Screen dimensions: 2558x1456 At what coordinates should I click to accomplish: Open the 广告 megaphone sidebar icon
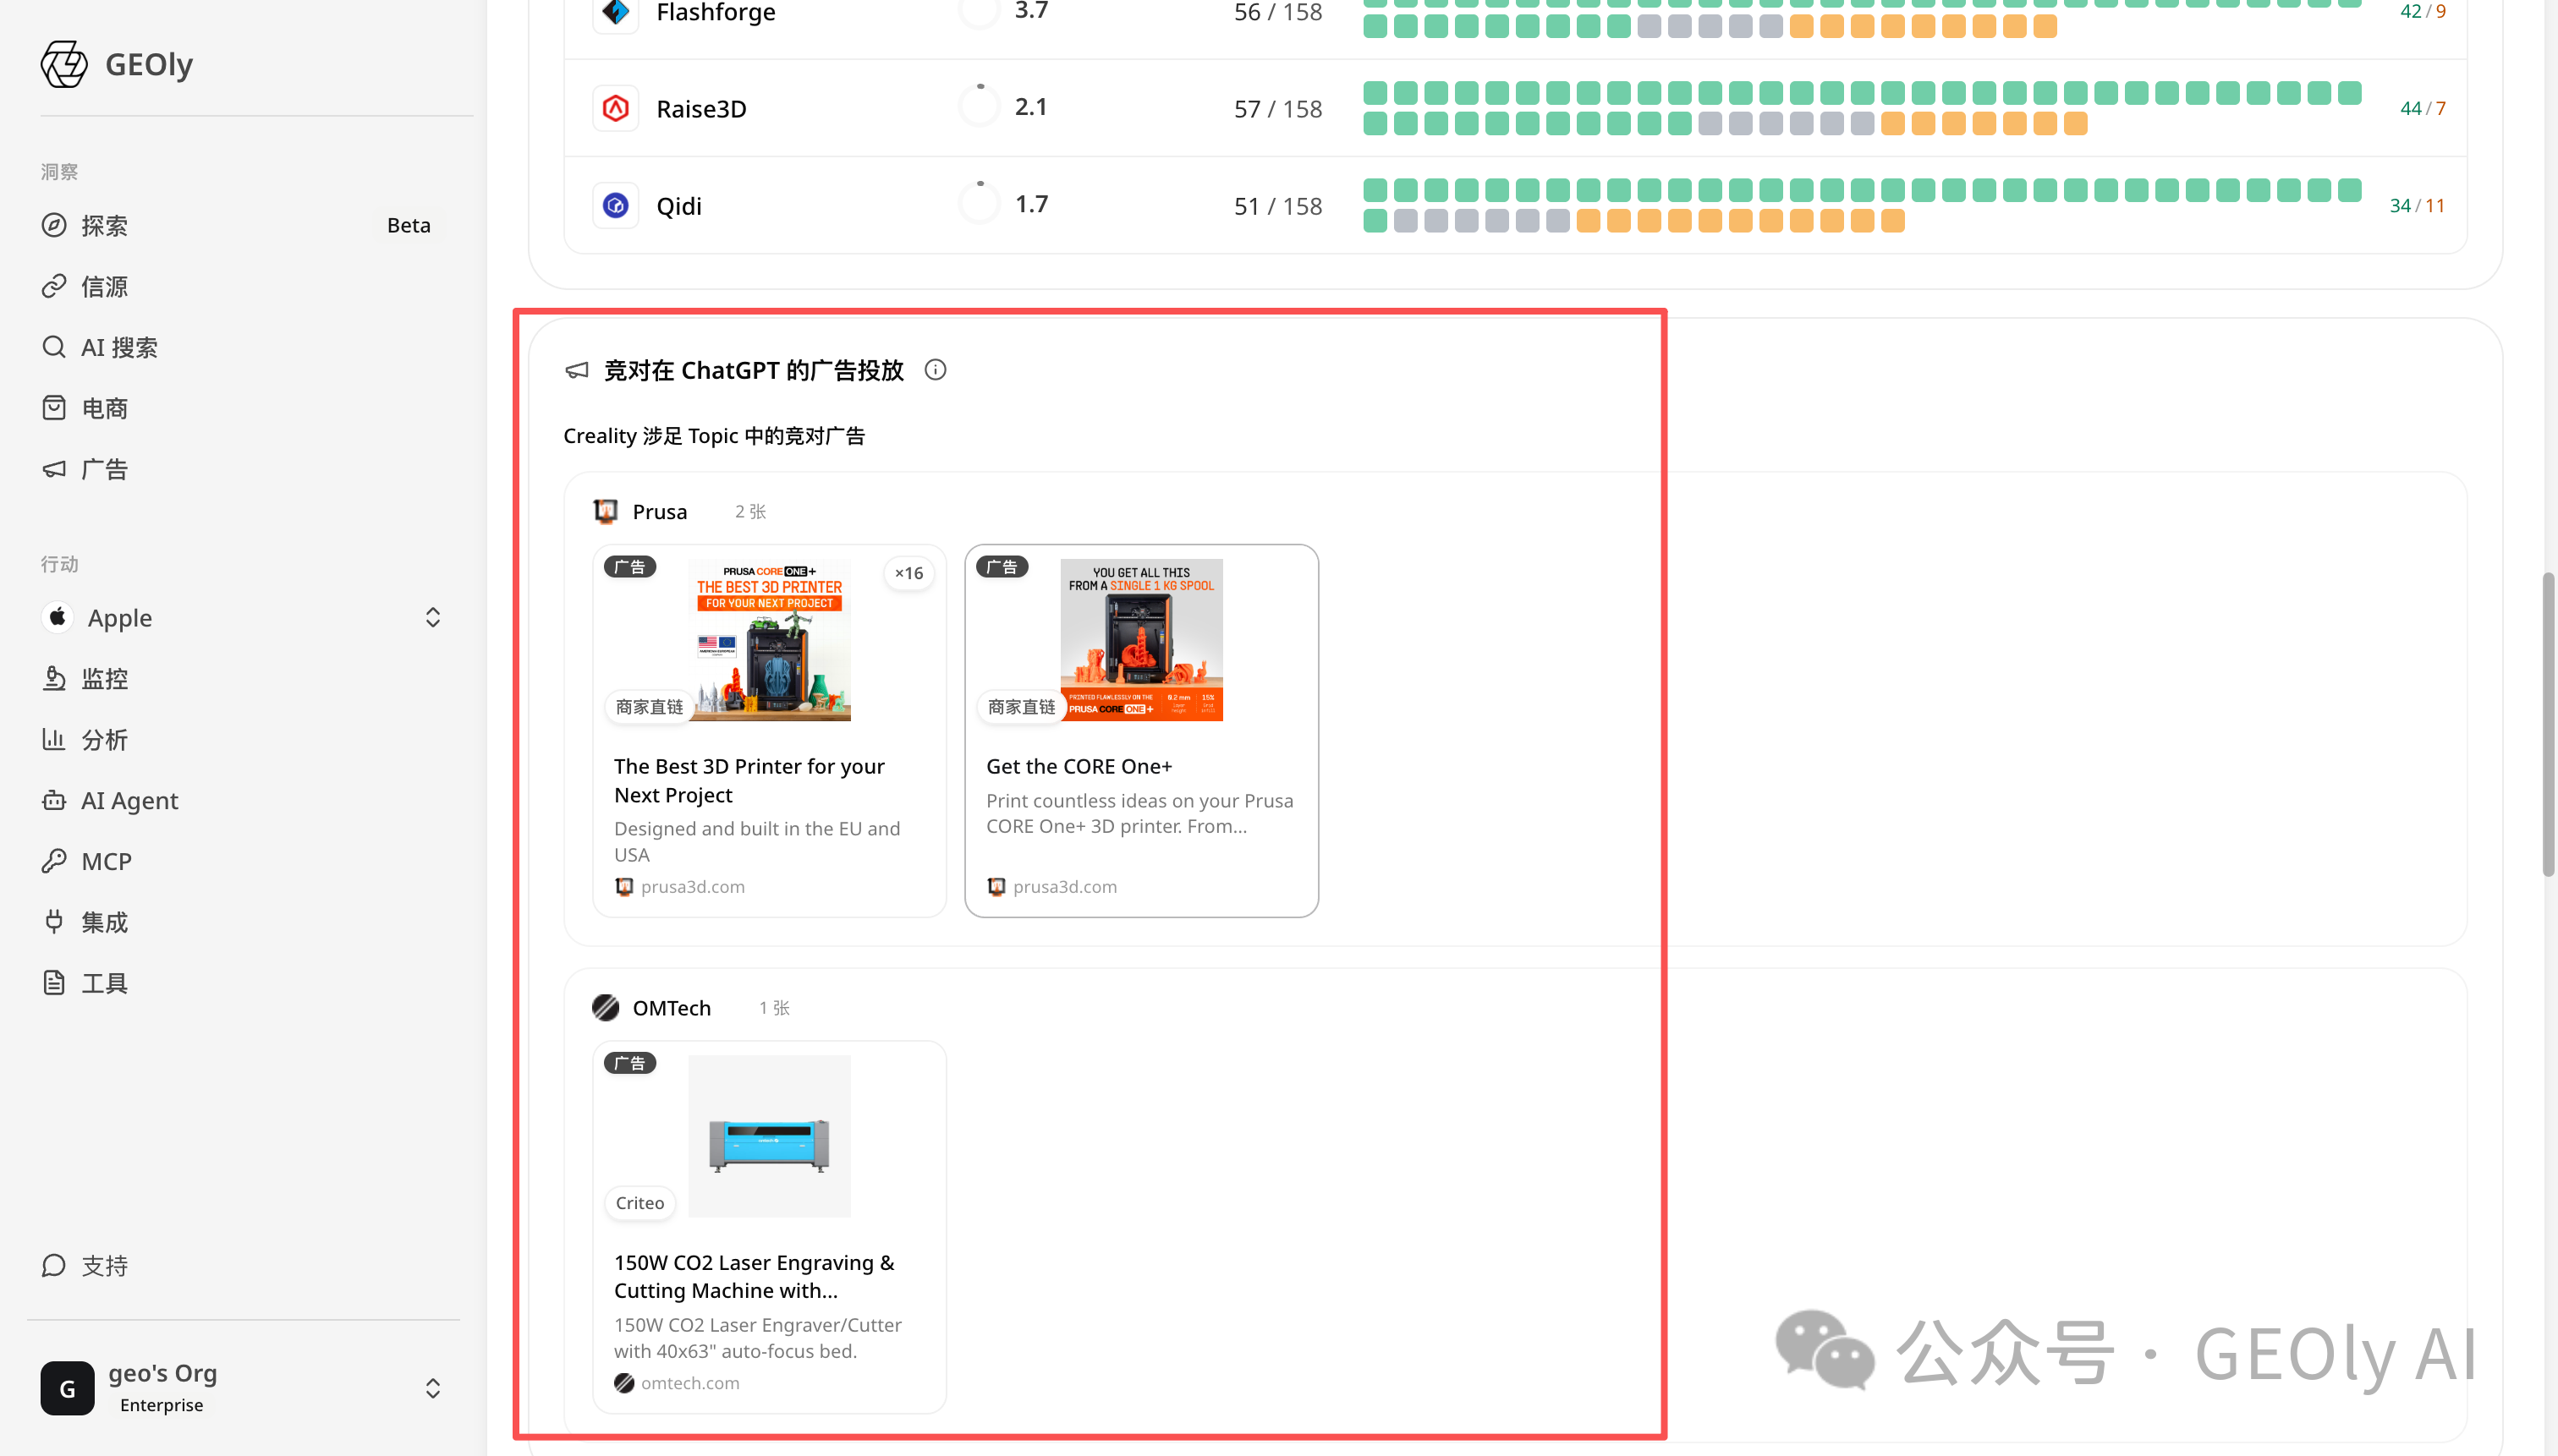pyautogui.click(x=54, y=469)
